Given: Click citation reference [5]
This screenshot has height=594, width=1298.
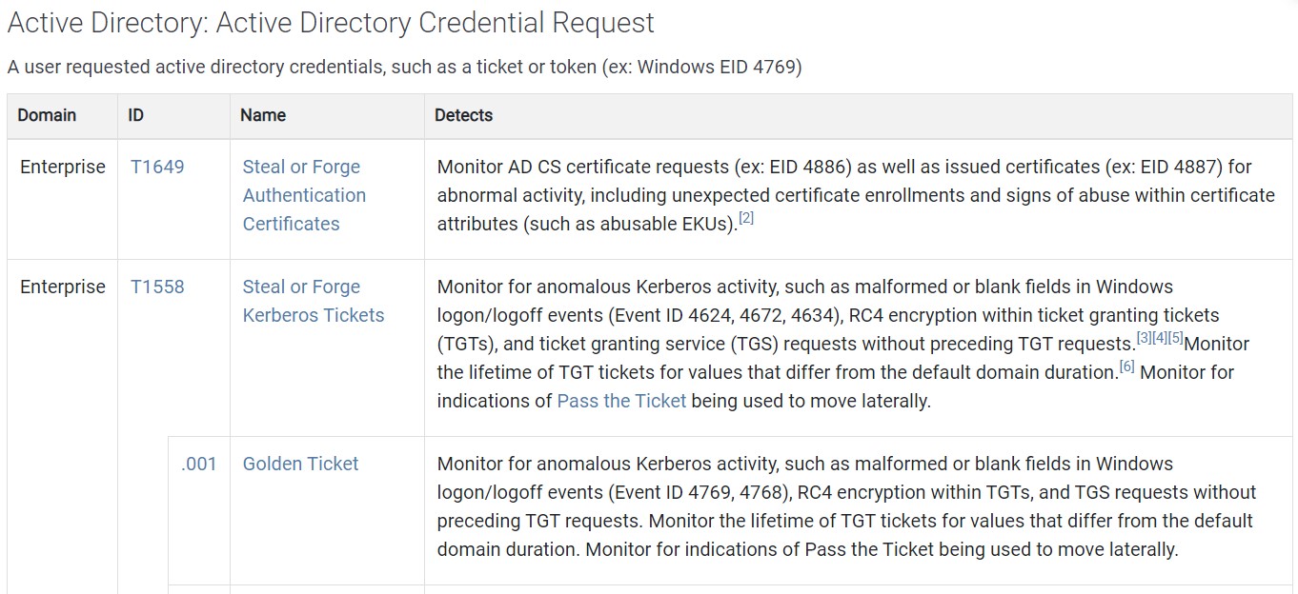Looking at the screenshot, I should pyautogui.click(x=1175, y=338).
